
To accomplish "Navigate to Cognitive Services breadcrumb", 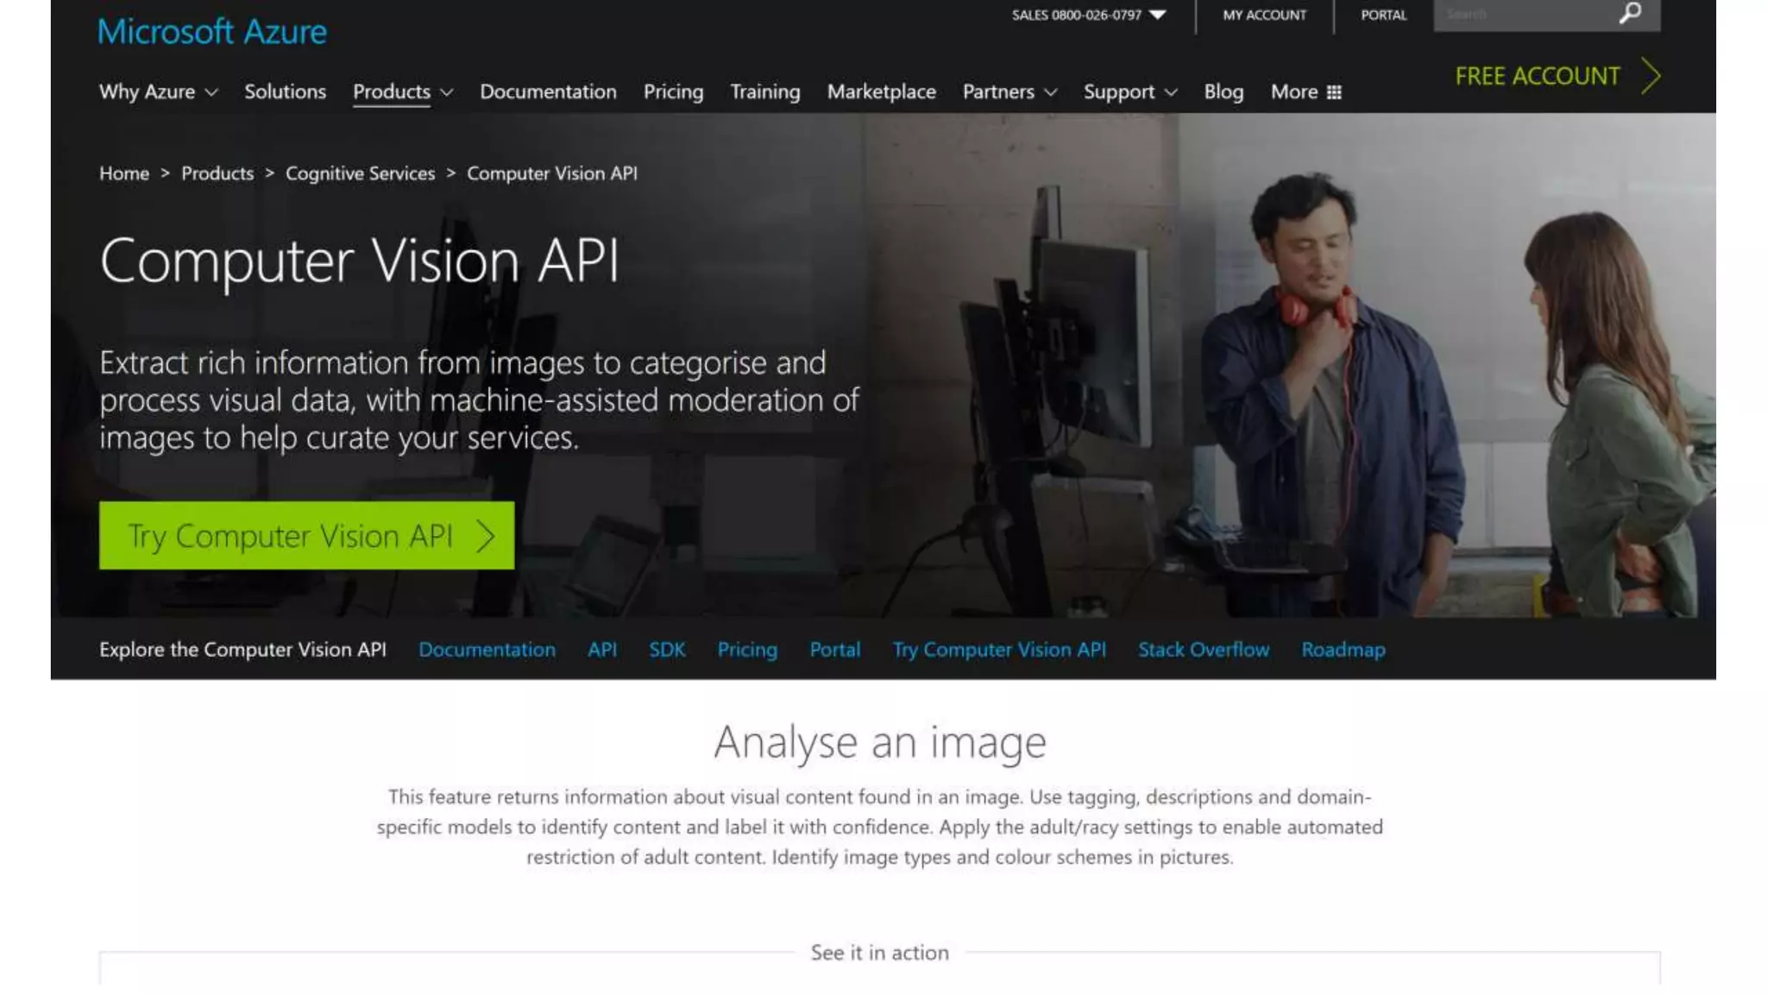I will [x=360, y=173].
